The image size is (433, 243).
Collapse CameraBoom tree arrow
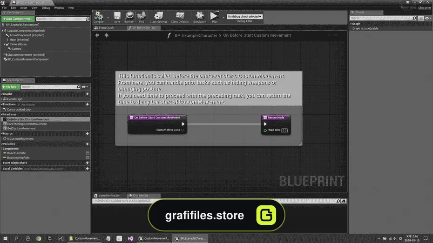pyautogui.click(x=4, y=44)
